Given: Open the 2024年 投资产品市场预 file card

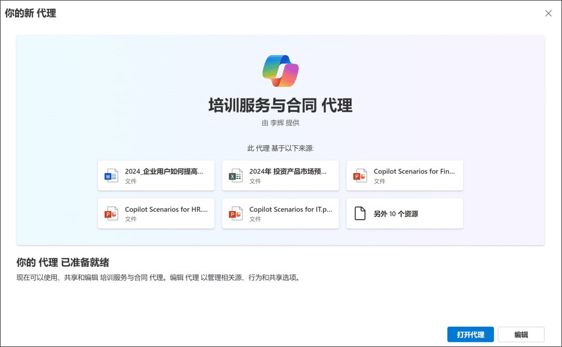Looking at the screenshot, I should tap(280, 176).
